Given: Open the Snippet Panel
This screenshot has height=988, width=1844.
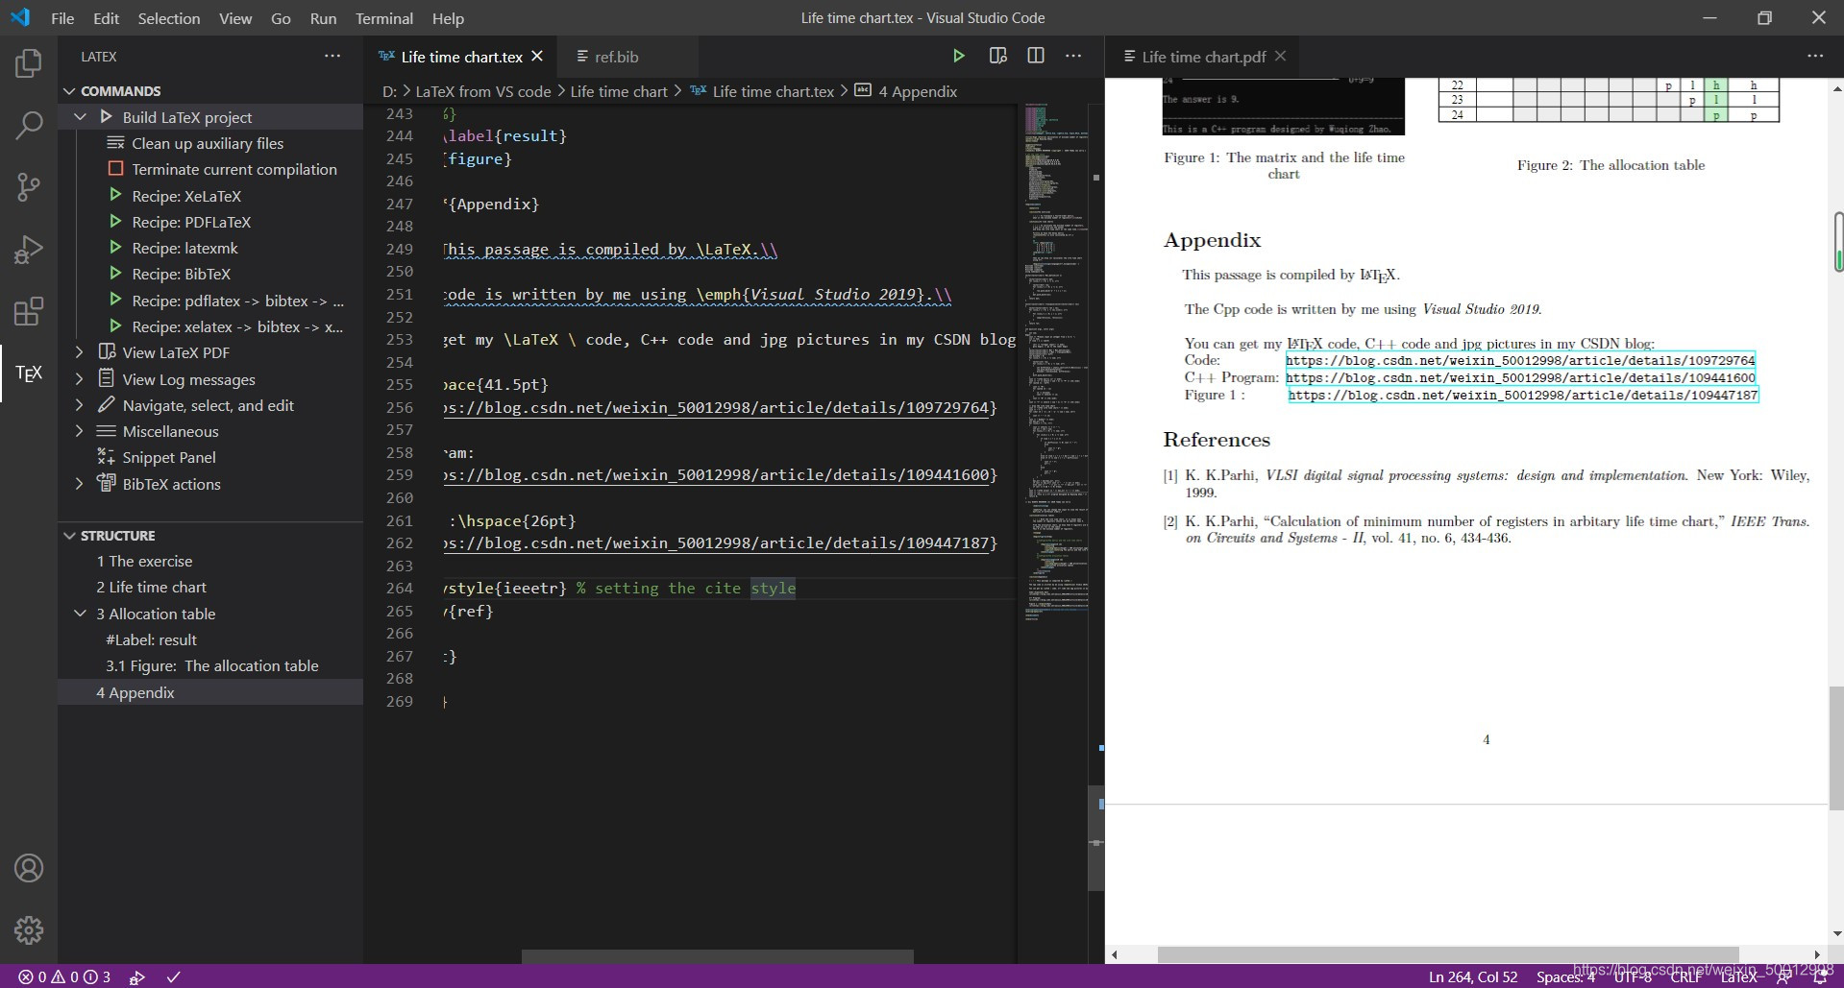Looking at the screenshot, I should (168, 457).
